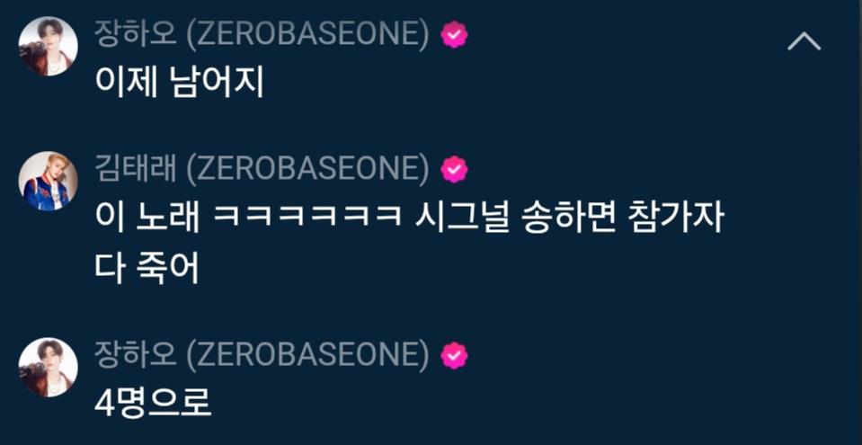
Task: Select the "4명으로" message
Action: click(x=154, y=404)
